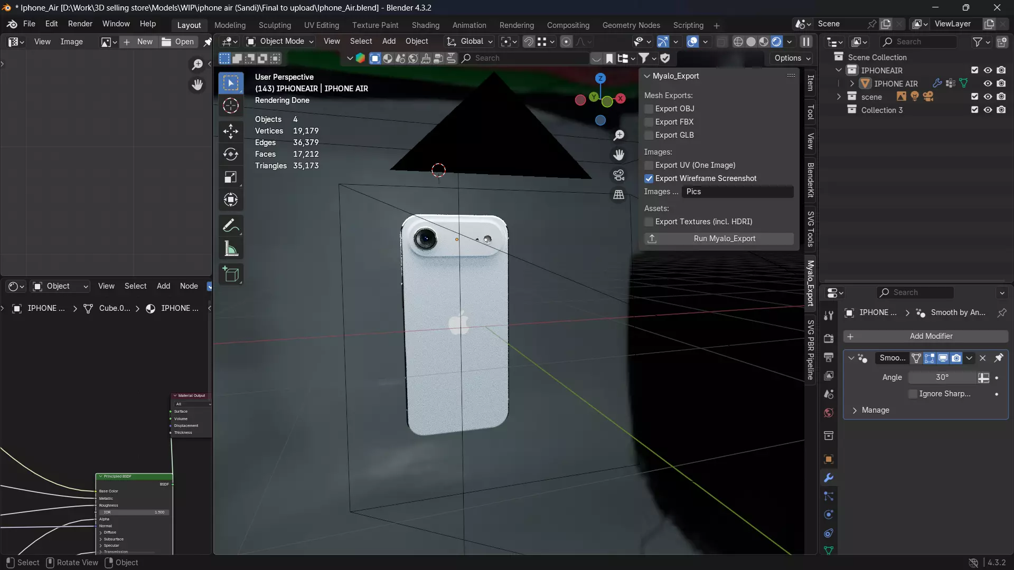Click the viewport pan hand icon

pos(619,155)
